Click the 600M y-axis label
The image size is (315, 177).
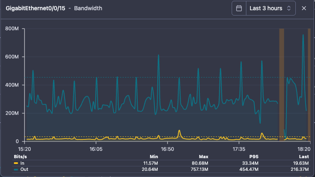(12, 57)
